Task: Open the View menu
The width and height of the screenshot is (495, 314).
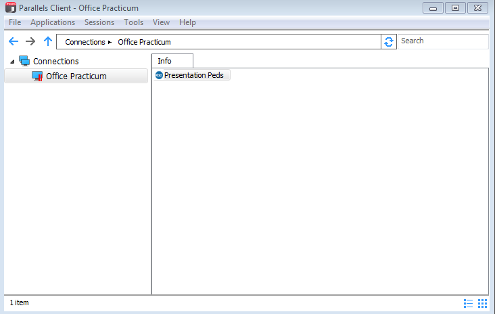Action: tap(161, 22)
